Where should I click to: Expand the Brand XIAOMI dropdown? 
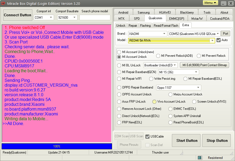coord(164,34)
